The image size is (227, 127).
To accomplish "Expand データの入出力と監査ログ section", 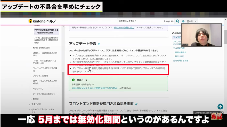I will pyautogui.click(x=44, y=94).
